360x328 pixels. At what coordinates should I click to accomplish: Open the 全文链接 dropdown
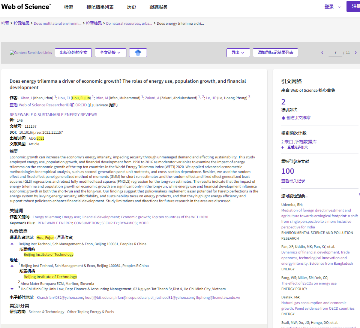coord(110,53)
